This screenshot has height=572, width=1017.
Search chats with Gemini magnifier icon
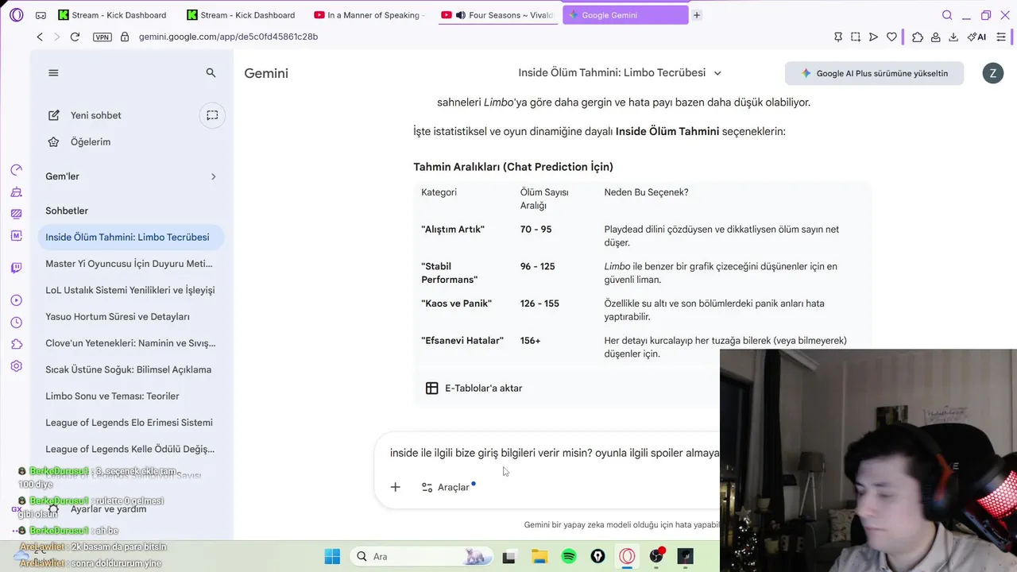[x=211, y=72]
